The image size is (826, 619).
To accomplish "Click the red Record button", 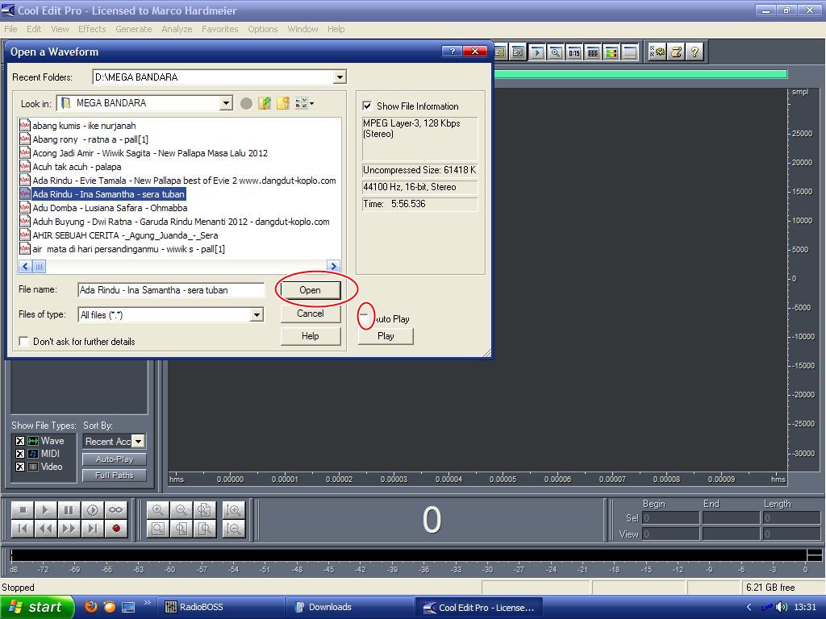I will tap(115, 529).
